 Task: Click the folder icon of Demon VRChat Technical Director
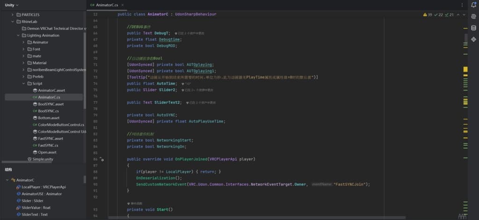24,28
